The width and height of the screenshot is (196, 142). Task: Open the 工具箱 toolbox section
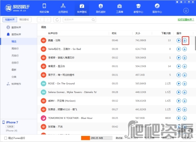click(119, 8)
